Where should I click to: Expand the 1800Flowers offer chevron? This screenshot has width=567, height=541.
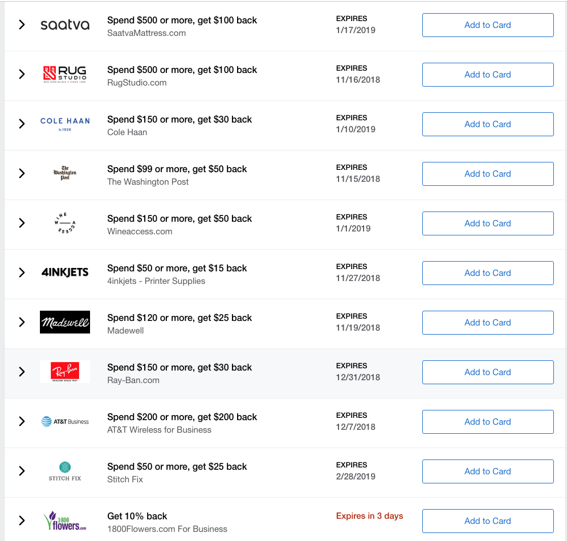tap(22, 520)
